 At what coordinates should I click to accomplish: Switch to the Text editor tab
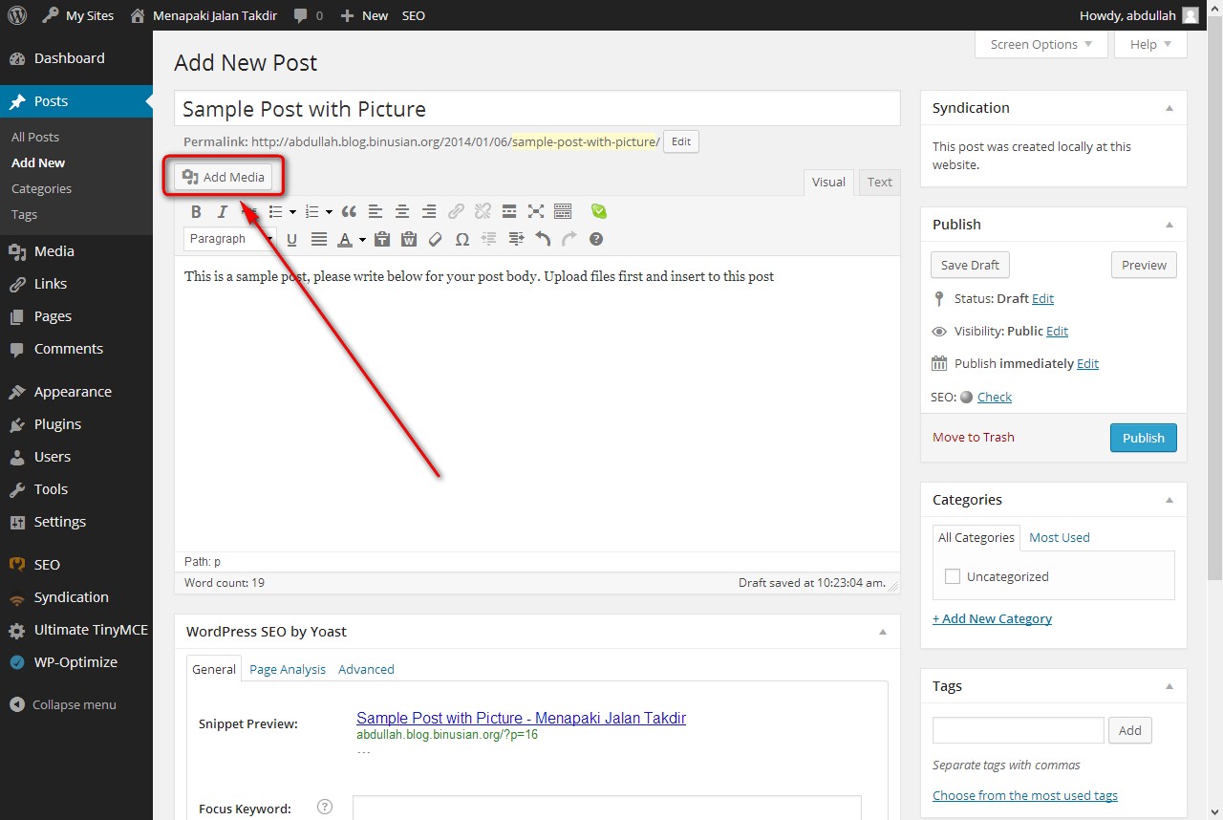coord(880,182)
